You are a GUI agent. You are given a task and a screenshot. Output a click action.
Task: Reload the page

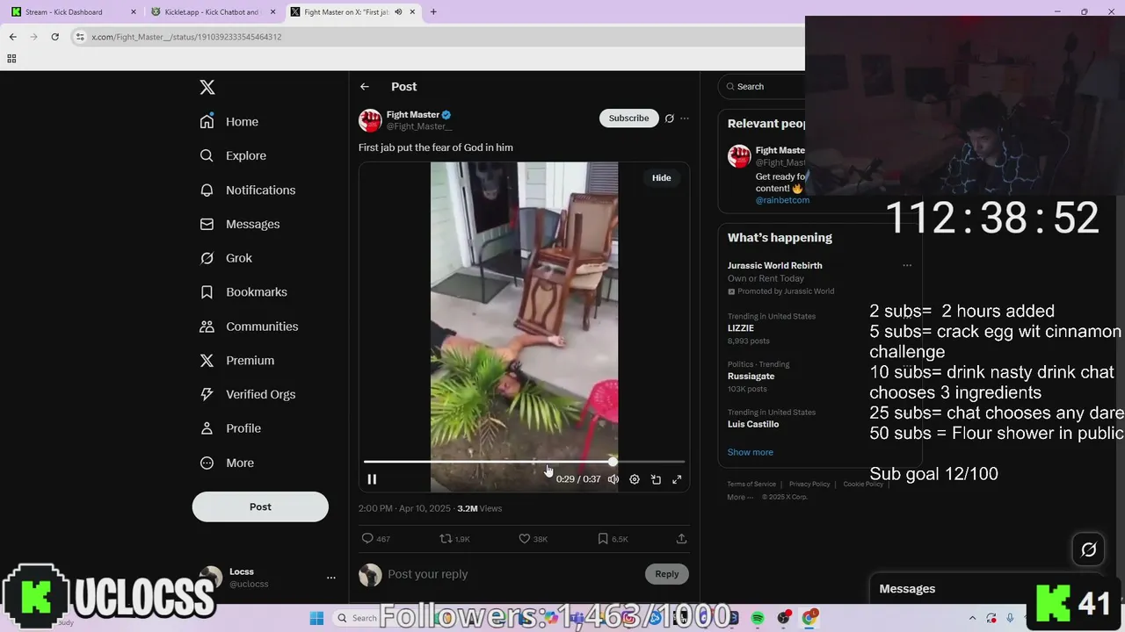[x=54, y=37]
